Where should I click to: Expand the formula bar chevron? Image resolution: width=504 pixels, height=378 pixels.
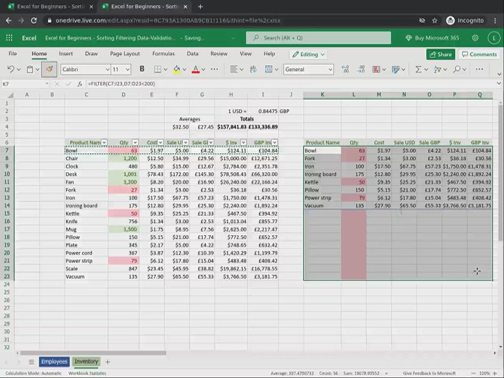[x=499, y=83]
